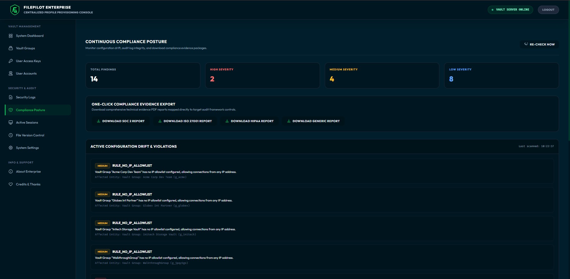Click affected entity g_initech text
This screenshot has height=279, width=570.
tap(145, 234)
